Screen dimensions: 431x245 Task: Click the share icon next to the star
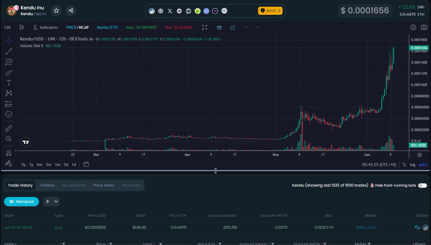(x=71, y=11)
